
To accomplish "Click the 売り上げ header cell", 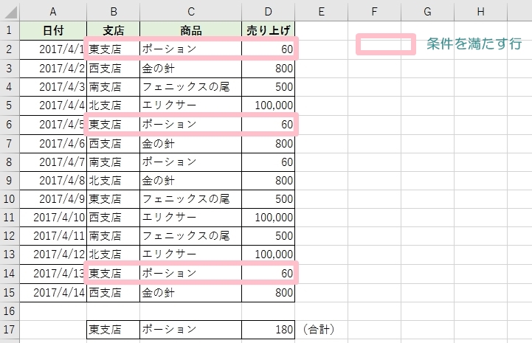I will pyautogui.click(x=268, y=30).
